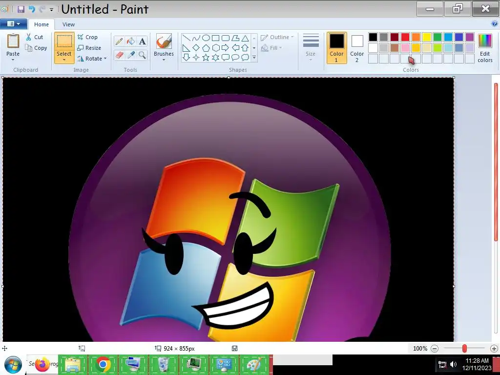Select the Rectangle shape

[215, 38]
